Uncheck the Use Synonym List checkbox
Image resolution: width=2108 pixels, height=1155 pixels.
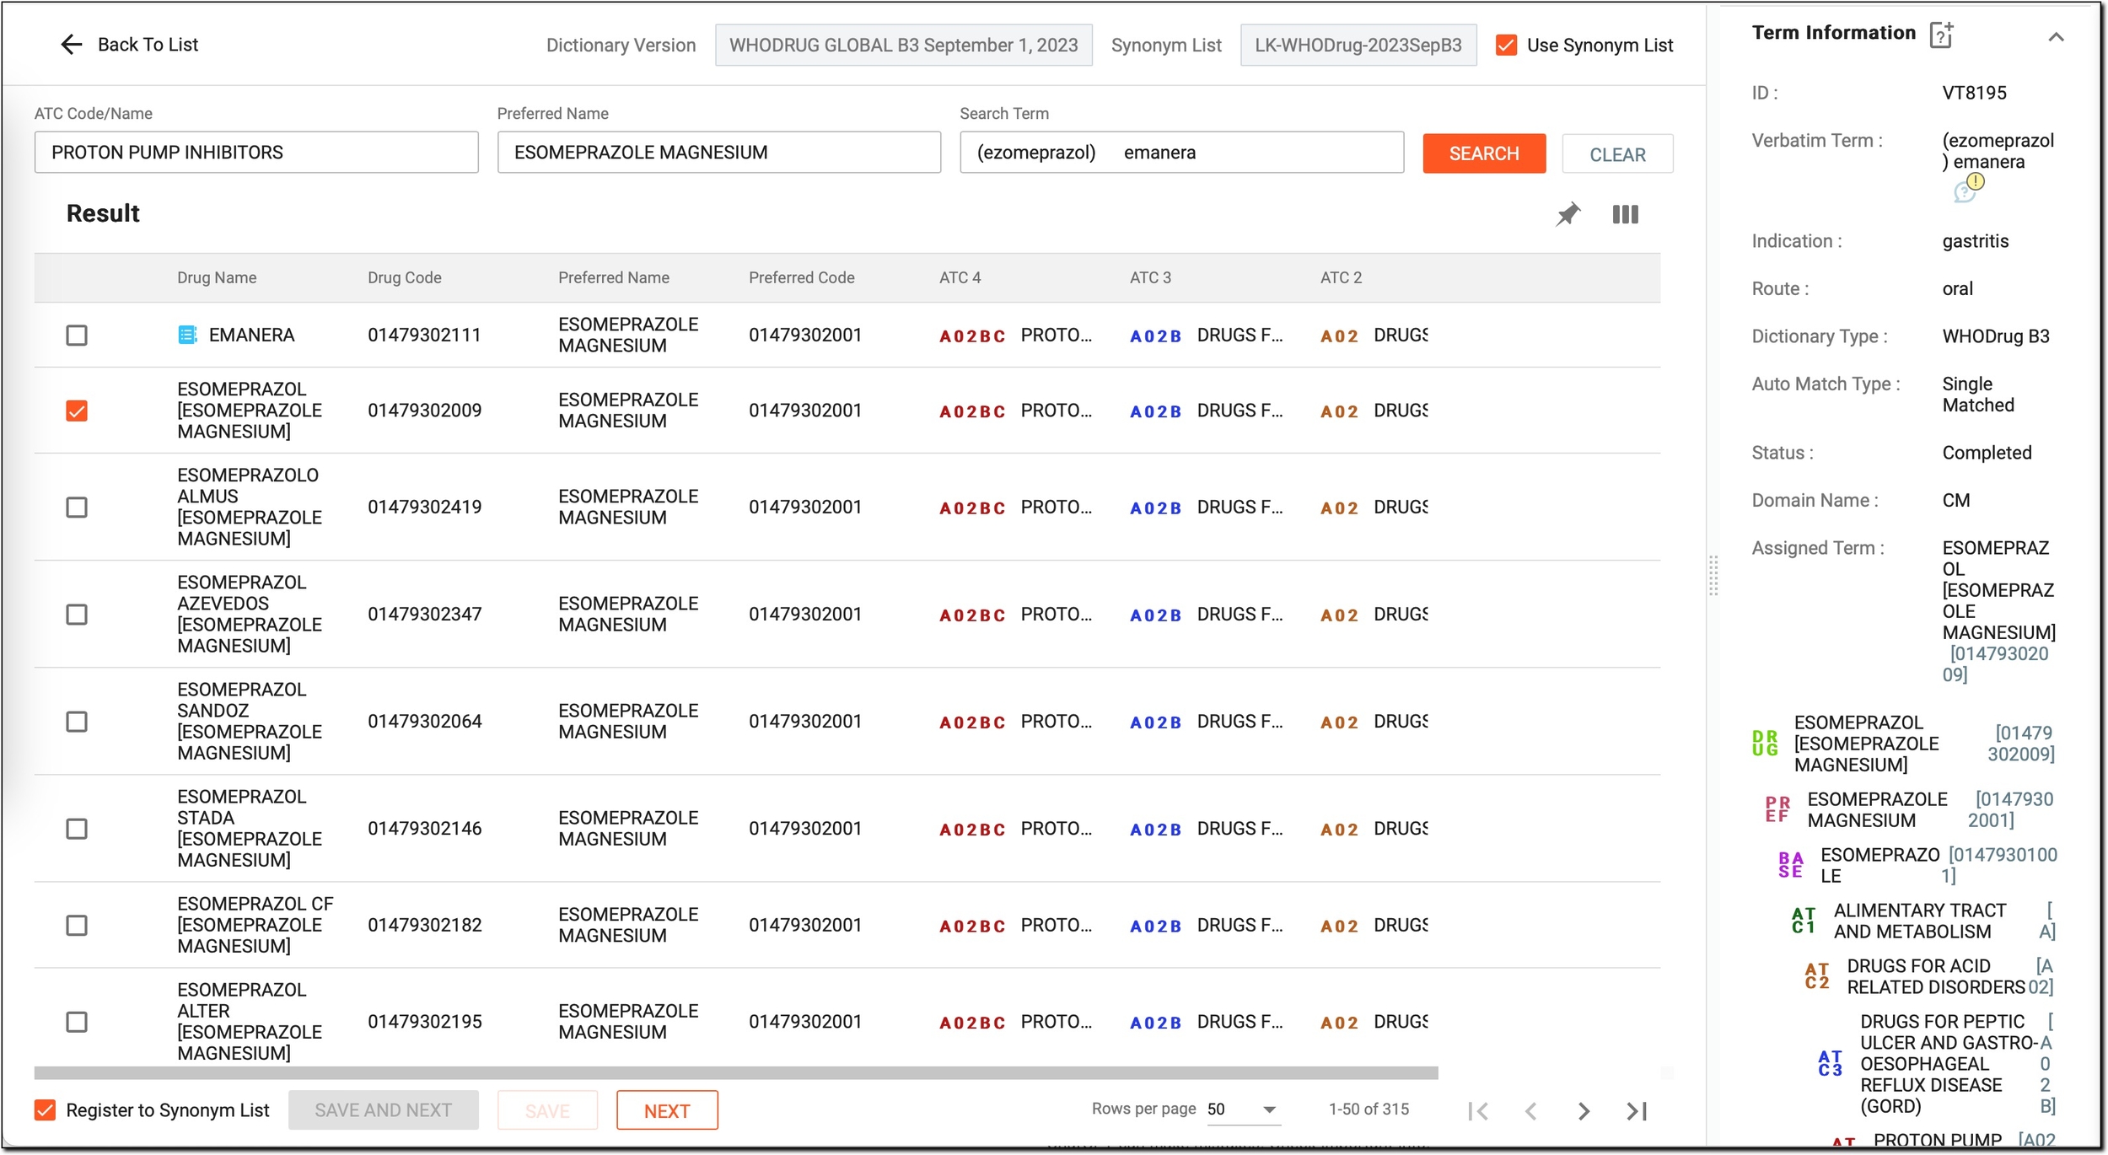coord(1506,45)
